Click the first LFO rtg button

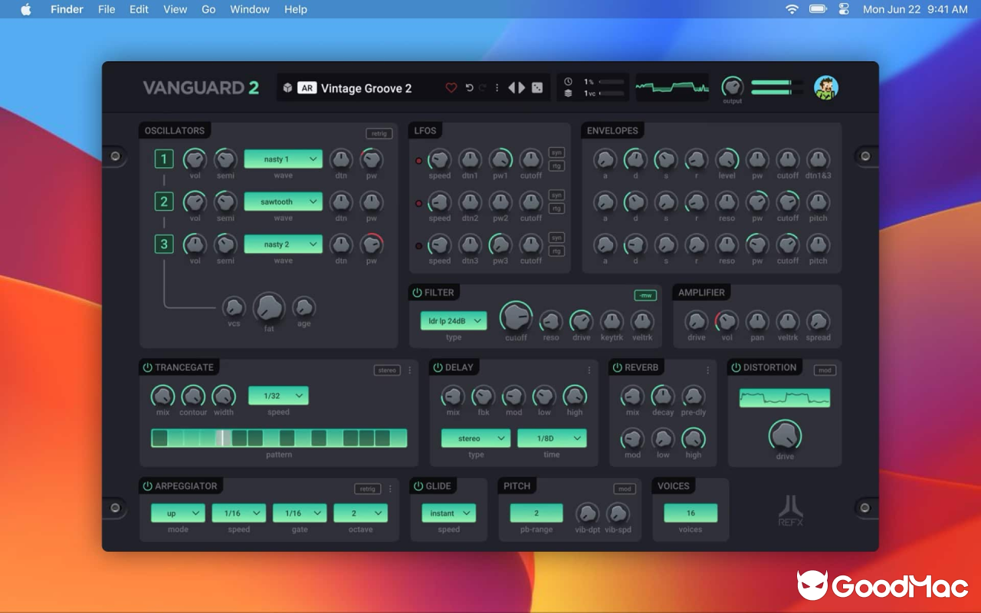[x=557, y=166]
